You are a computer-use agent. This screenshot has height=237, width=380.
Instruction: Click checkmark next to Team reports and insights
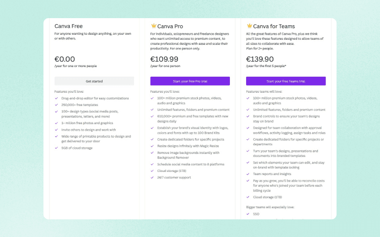coord(248,174)
